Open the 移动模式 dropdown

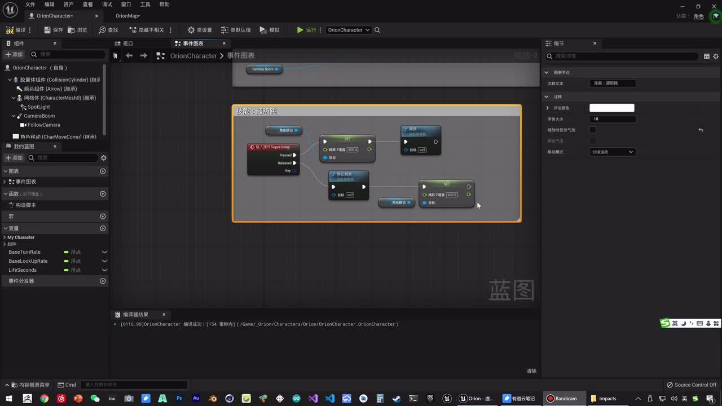[612, 152]
